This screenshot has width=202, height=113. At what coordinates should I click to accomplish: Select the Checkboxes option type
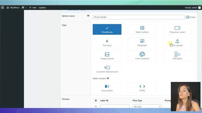tap(107, 29)
